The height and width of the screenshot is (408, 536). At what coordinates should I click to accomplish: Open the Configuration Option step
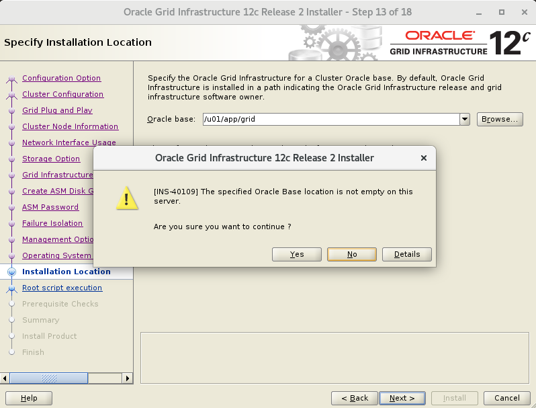(x=62, y=78)
